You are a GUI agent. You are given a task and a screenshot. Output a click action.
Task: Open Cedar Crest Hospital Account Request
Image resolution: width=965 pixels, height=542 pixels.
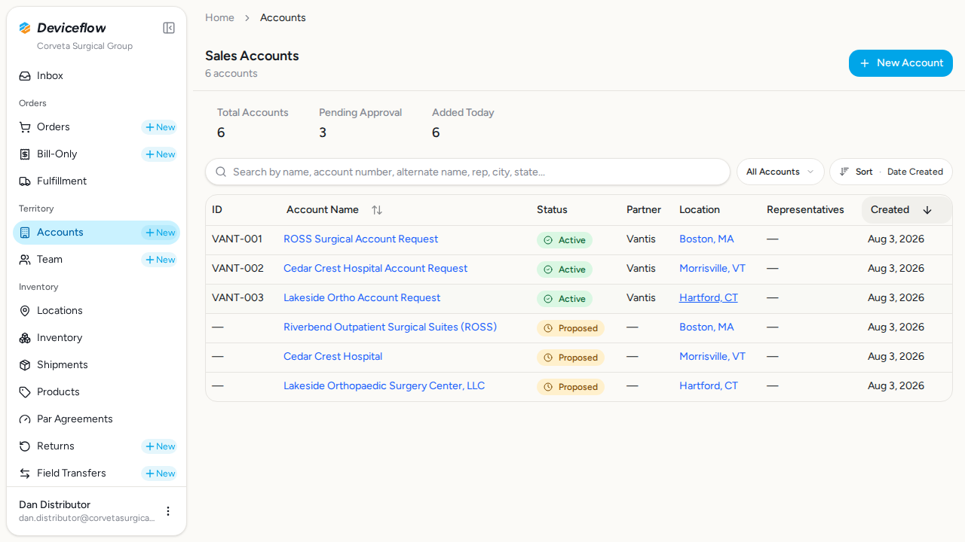pyautogui.click(x=375, y=269)
